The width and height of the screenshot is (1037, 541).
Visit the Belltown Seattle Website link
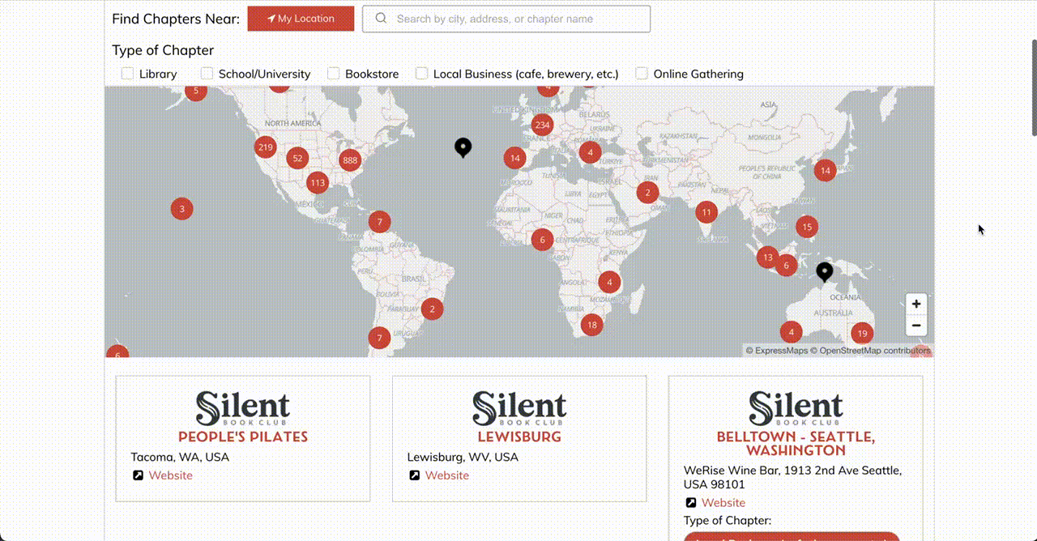click(723, 503)
